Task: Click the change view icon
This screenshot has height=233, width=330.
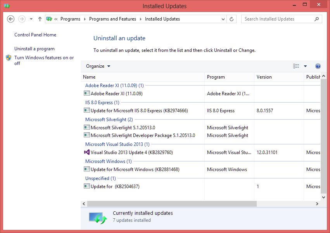Action: pos(296,66)
